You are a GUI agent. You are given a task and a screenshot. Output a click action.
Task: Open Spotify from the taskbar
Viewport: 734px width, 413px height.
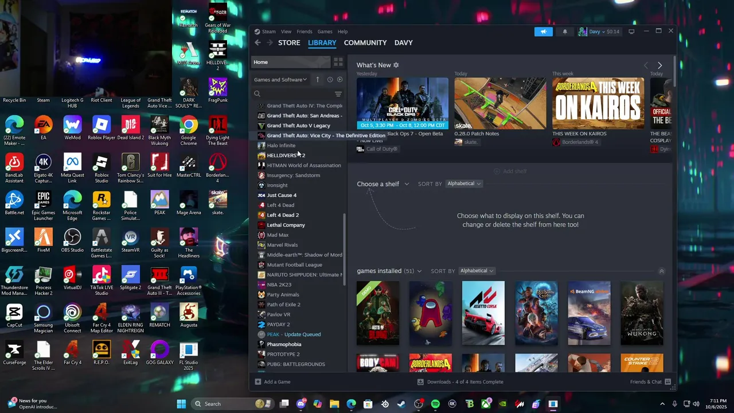(x=435, y=404)
